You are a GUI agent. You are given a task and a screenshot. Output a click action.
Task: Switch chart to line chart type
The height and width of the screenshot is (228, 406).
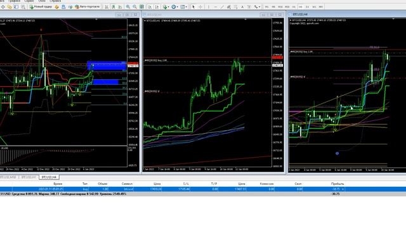tap(121, 7)
